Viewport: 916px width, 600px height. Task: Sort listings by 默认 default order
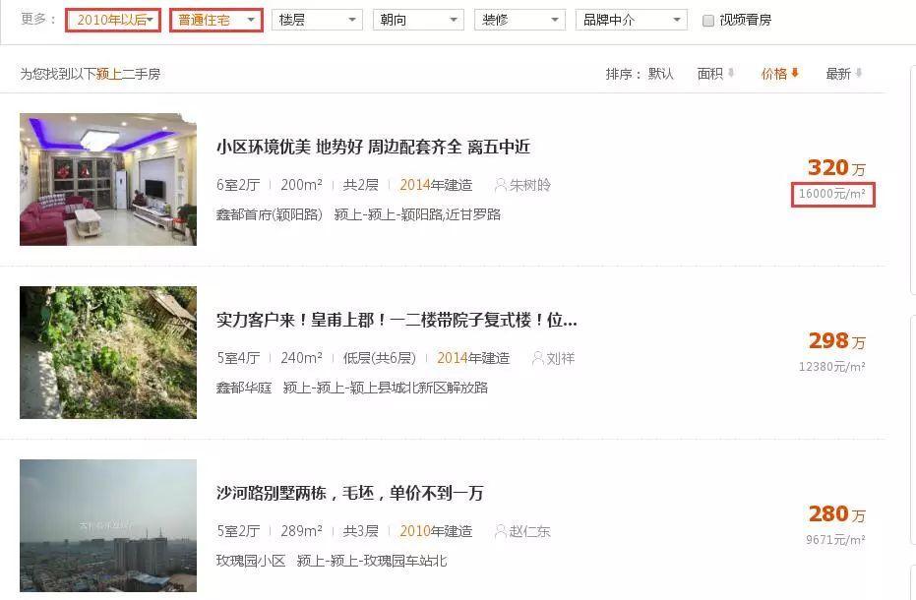[661, 74]
